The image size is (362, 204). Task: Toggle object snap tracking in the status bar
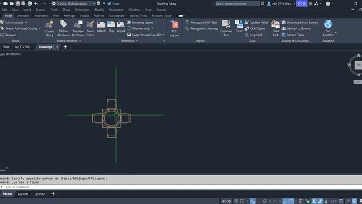coord(285,201)
